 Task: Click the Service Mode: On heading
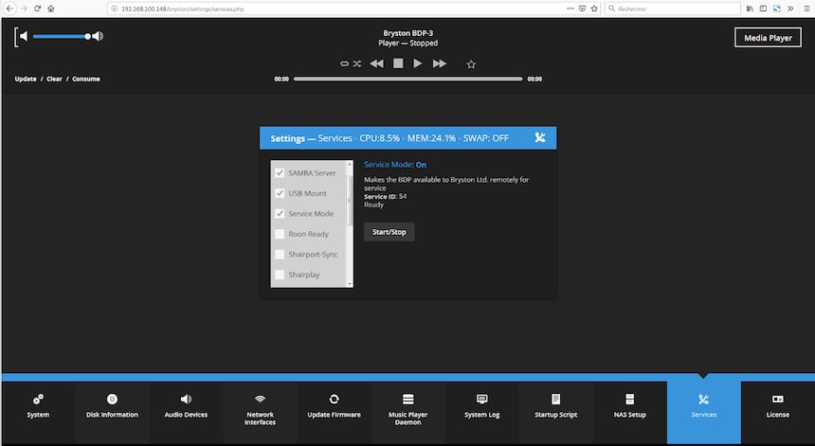pyautogui.click(x=395, y=165)
